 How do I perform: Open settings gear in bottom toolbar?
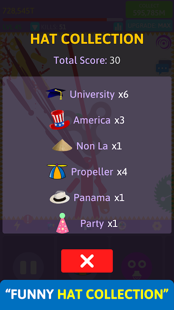point(157,226)
